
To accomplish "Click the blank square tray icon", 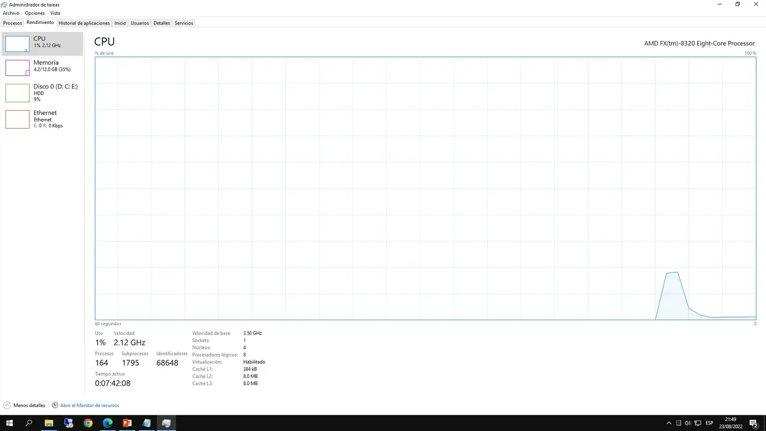I will (x=679, y=423).
